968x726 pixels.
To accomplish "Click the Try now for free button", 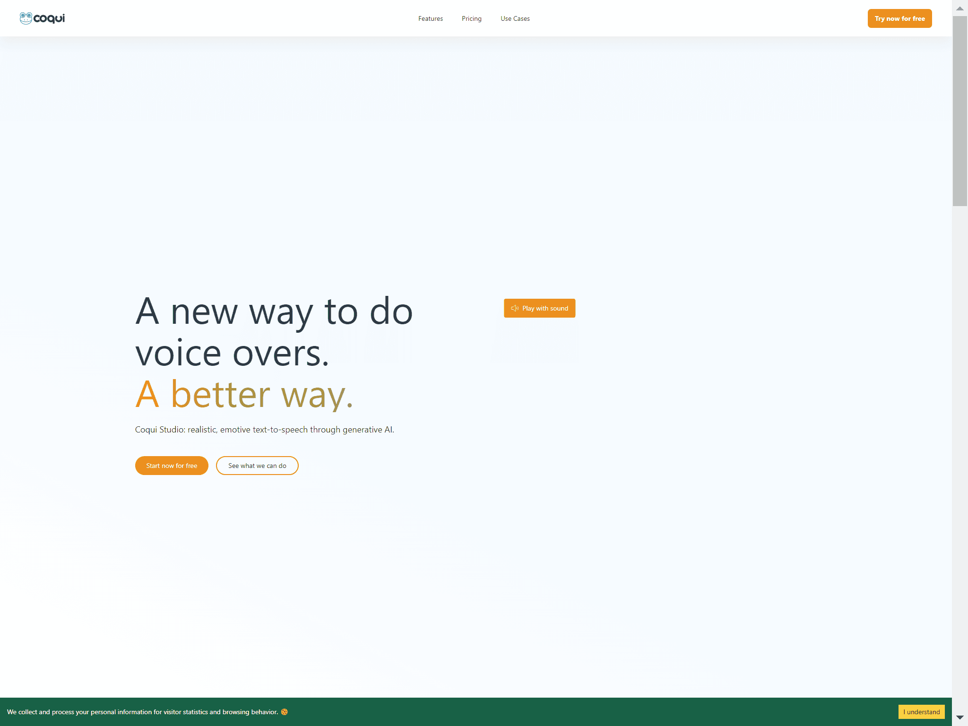I will point(899,18).
